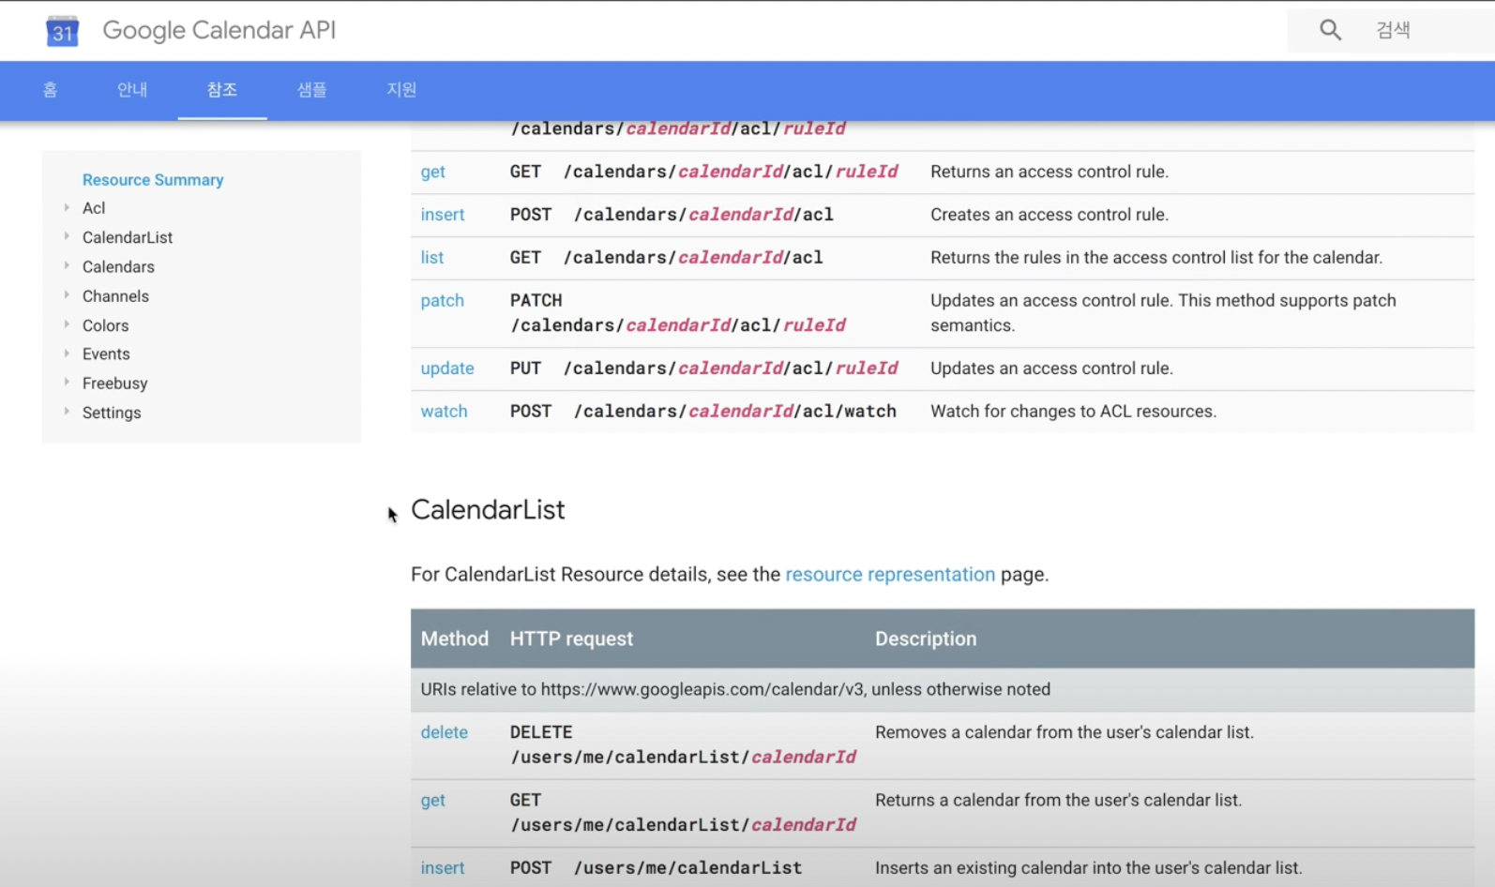Open the 샘플 tab
The height and width of the screenshot is (887, 1495).
pos(312,90)
